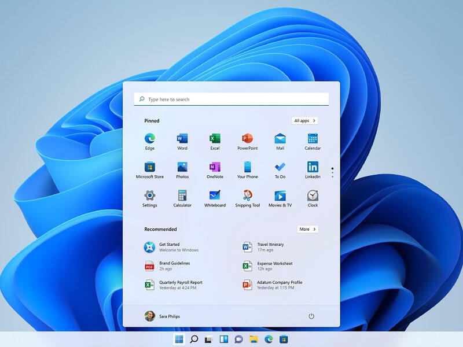Click the pinned apps page indicator dots

click(332, 172)
